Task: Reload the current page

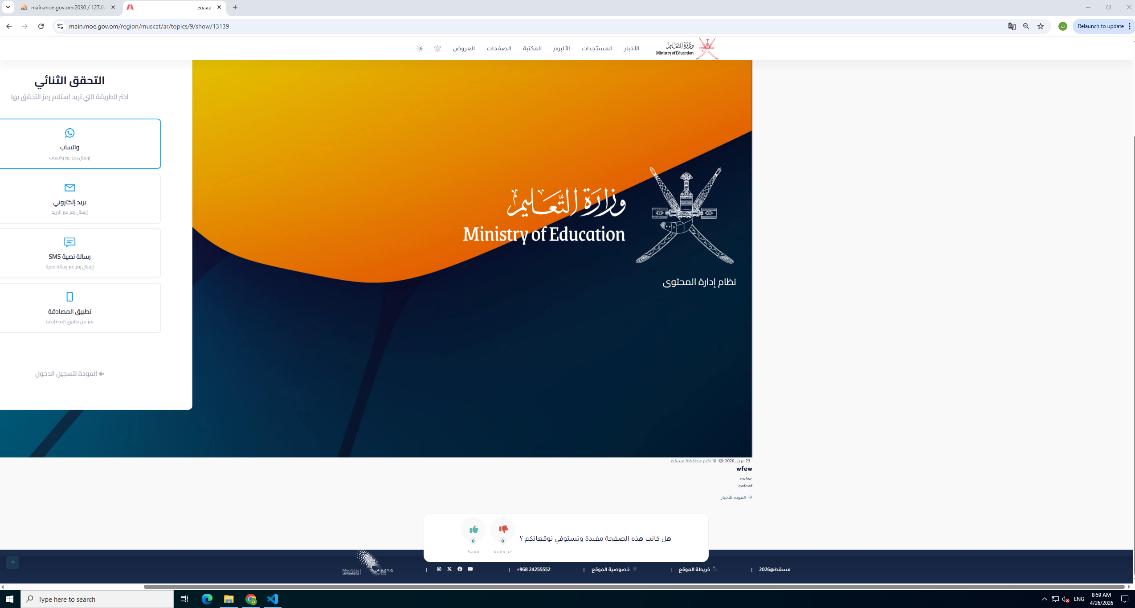Action: click(41, 26)
